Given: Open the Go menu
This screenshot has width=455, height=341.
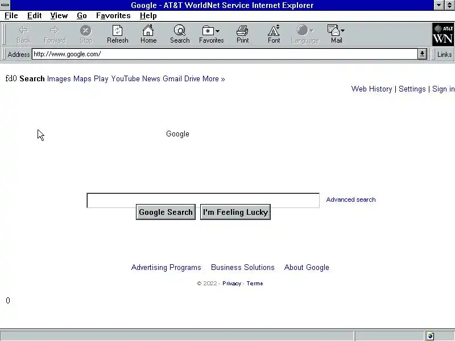Looking at the screenshot, I should click(82, 16).
